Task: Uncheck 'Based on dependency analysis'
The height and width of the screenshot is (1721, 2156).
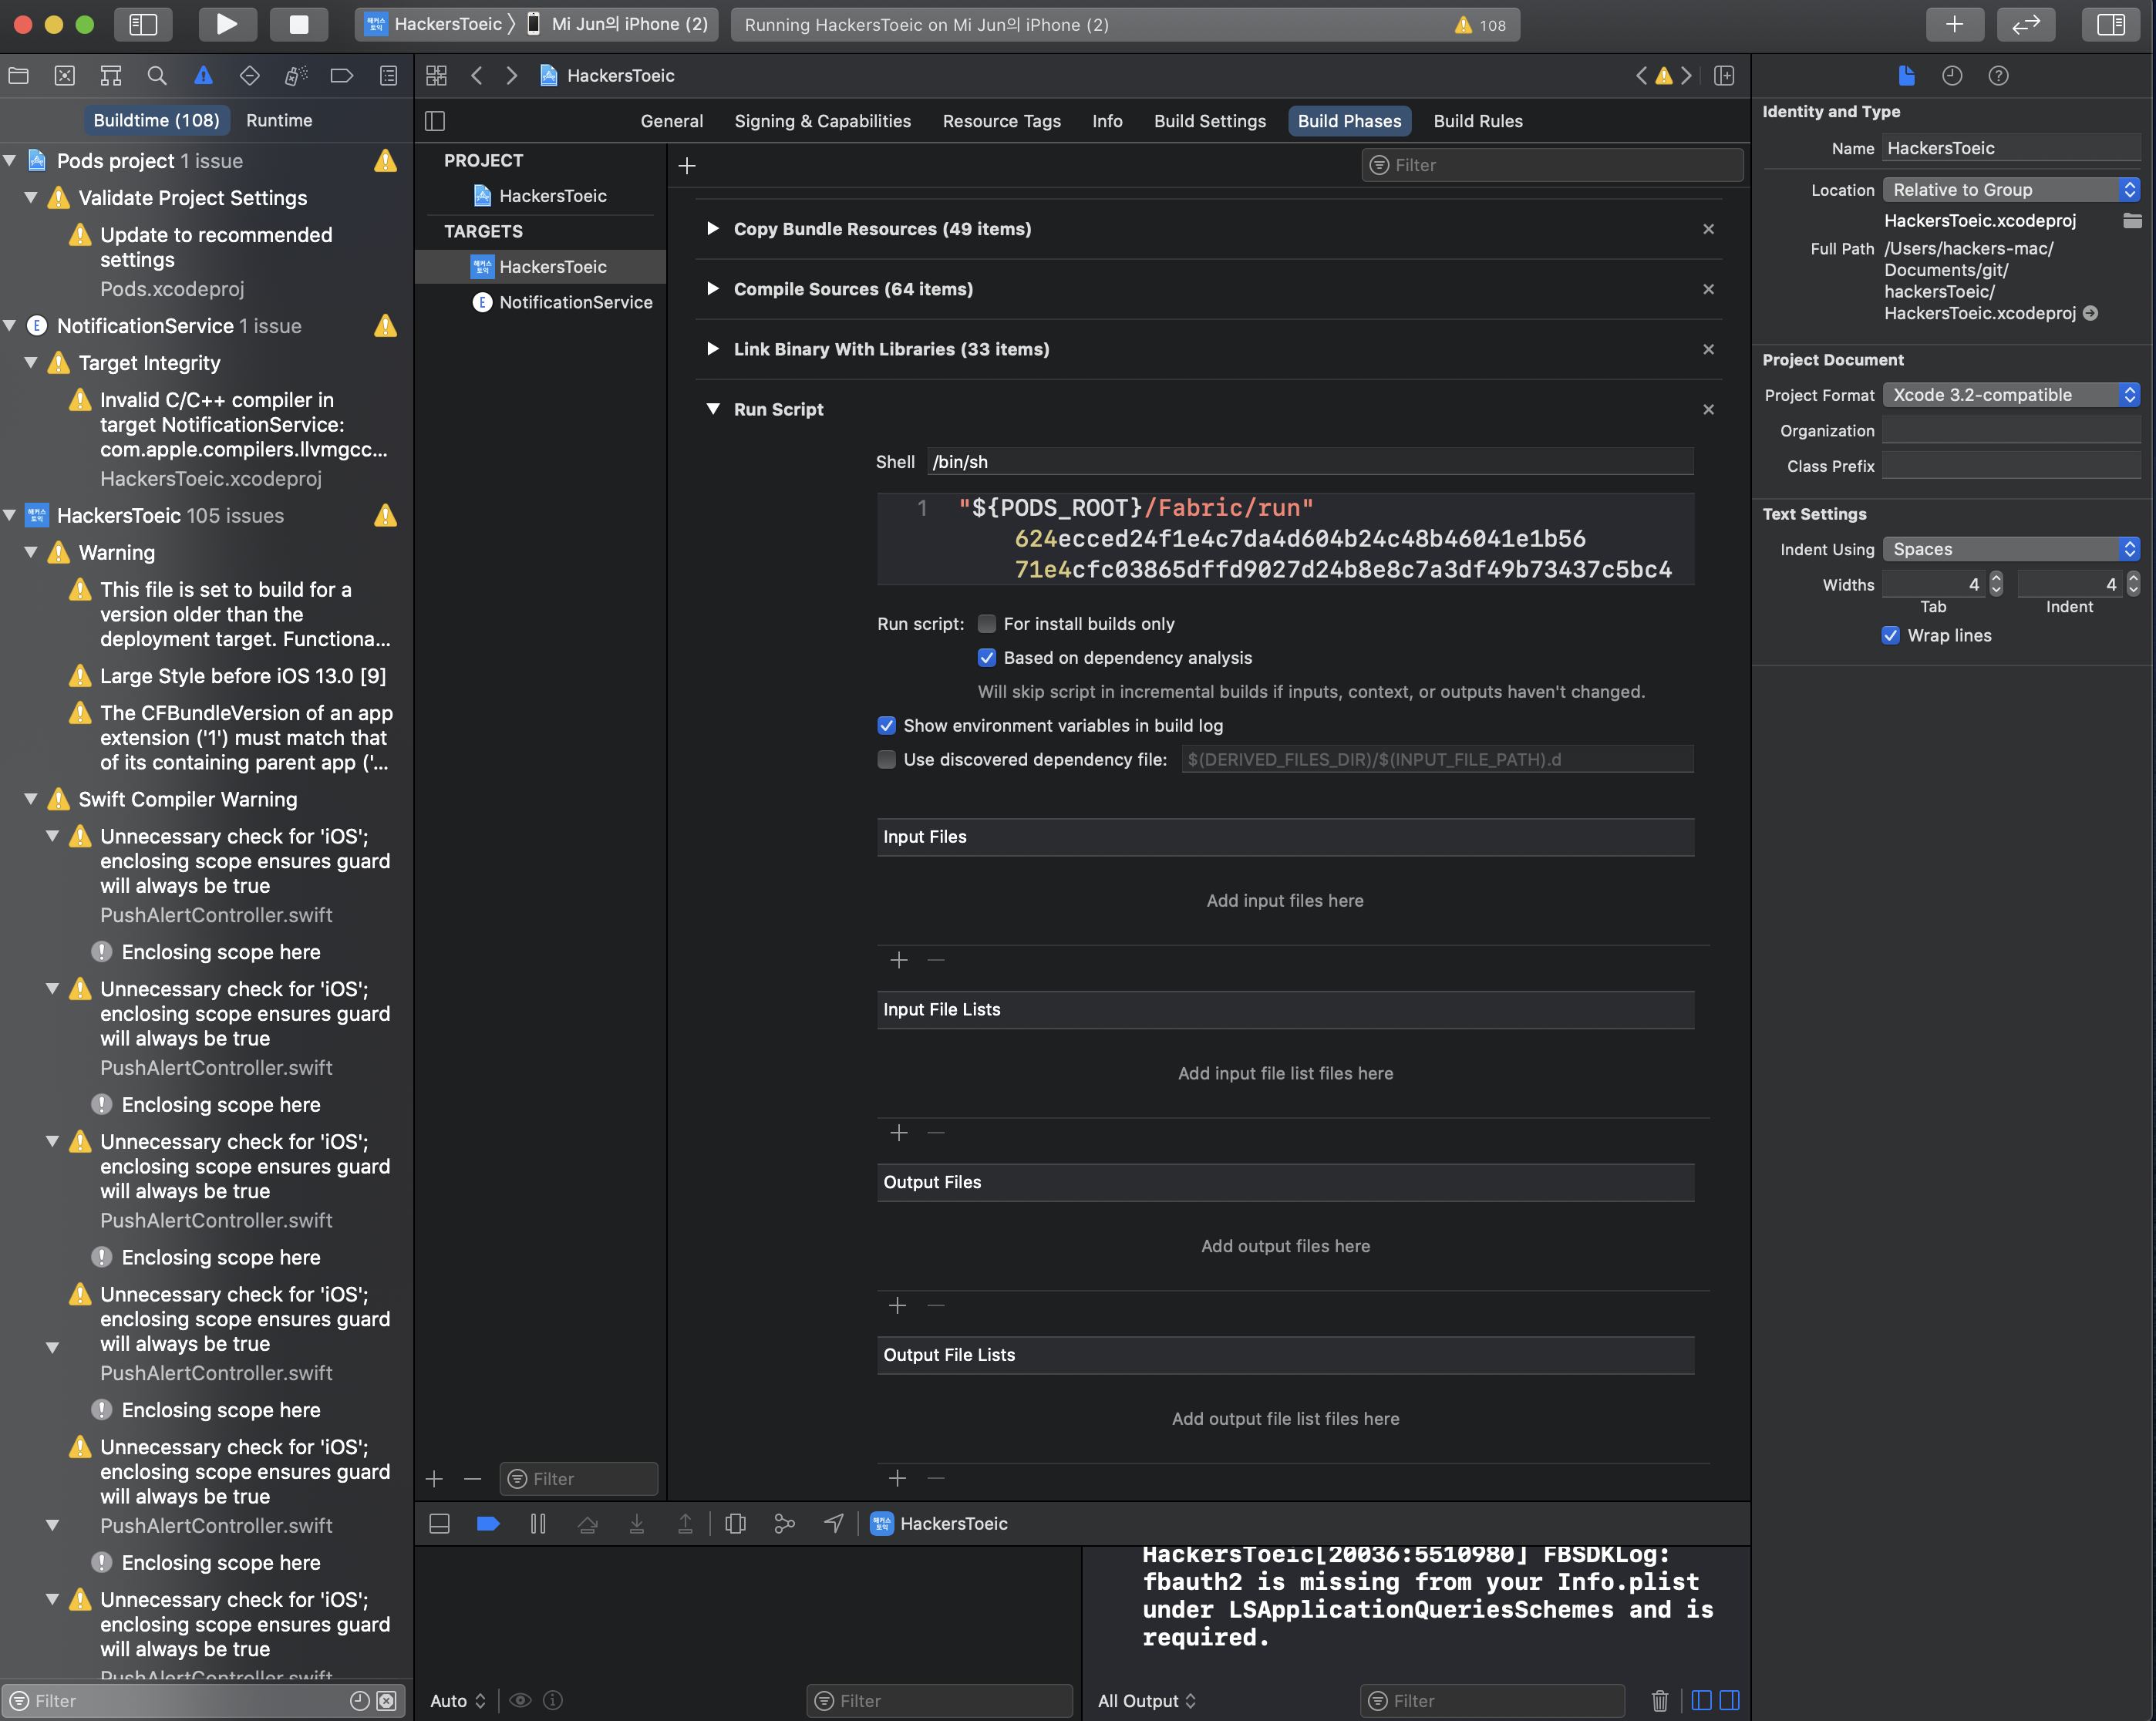Action: tap(986, 658)
